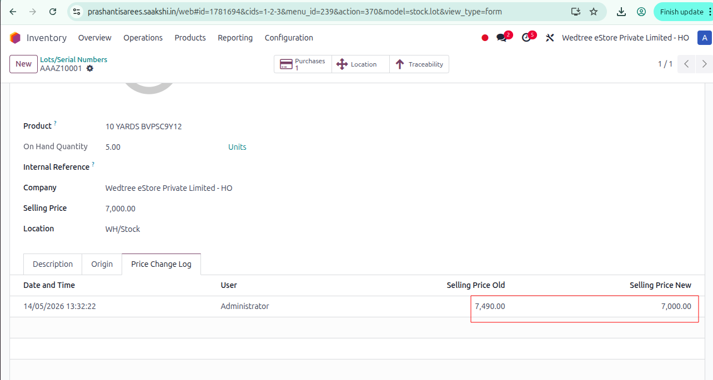Go to previous record arrow
The height and width of the screenshot is (380, 713).
coord(686,64)
